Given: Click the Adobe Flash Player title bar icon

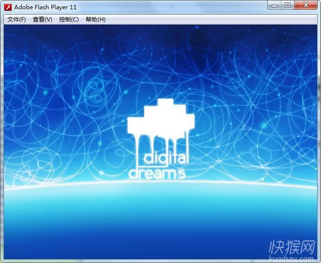Looking at the screenshot, I should [8, 7].
